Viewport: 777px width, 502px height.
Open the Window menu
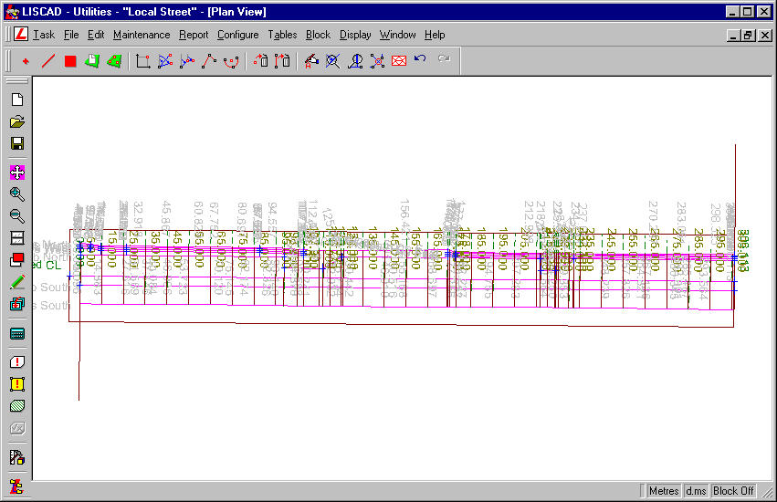(397, 35)
